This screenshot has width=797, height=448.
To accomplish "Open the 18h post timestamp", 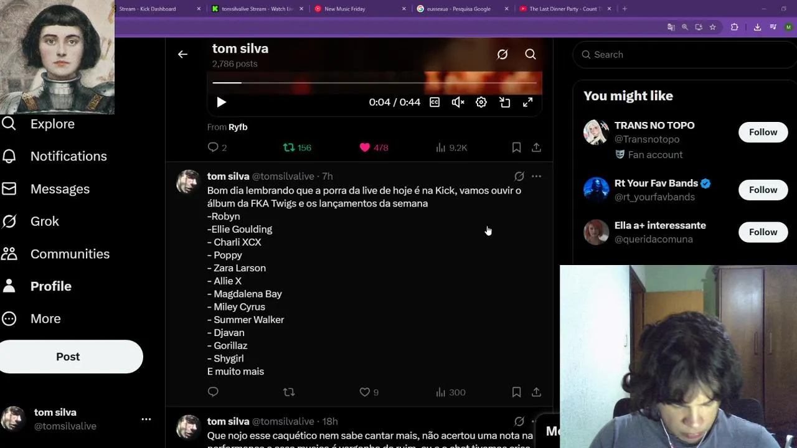I will click(x=330, y=421).
